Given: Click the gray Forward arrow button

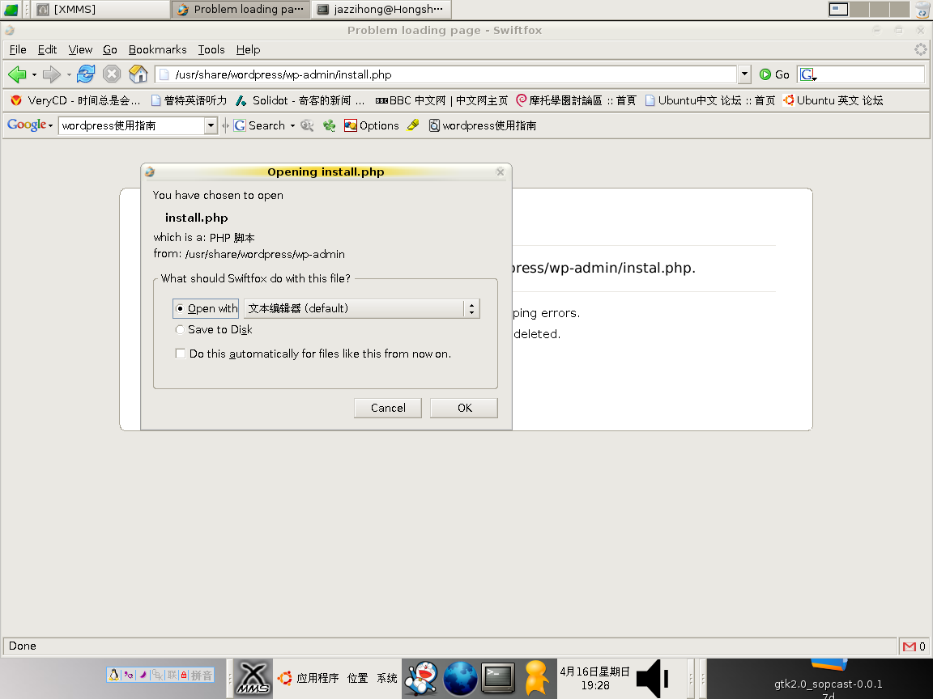Looking at the screenshot, I should click(x=52, y=74).
